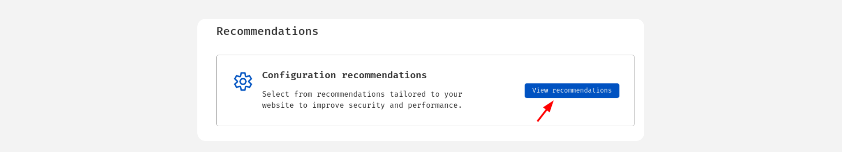Click the words to your in the description
This screenshot has width=842, height=152.
[446, 94]
